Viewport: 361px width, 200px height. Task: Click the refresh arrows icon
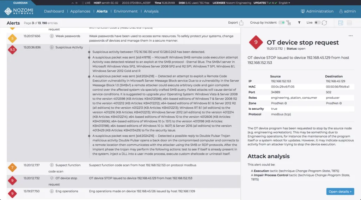click(324, 23)
